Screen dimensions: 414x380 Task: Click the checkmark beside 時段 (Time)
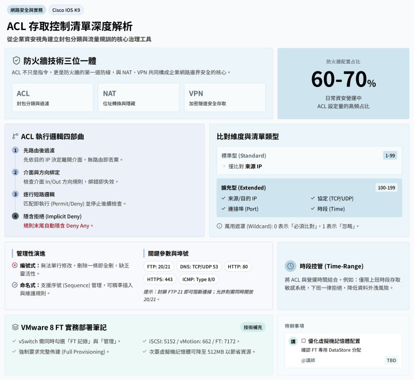313,209
